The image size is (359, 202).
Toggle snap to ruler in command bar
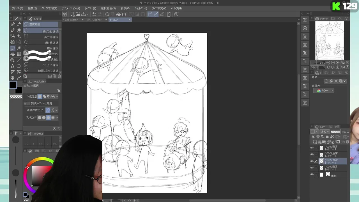pyautogui.click(x=150, y=14)
